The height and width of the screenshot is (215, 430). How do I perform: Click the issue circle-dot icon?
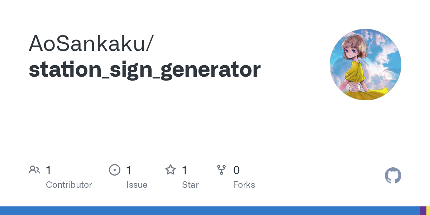click(x=114, y=170)
